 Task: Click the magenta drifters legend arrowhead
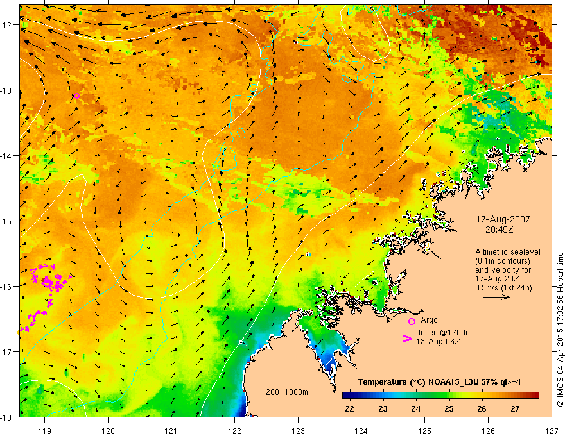[x=407, y=339]
